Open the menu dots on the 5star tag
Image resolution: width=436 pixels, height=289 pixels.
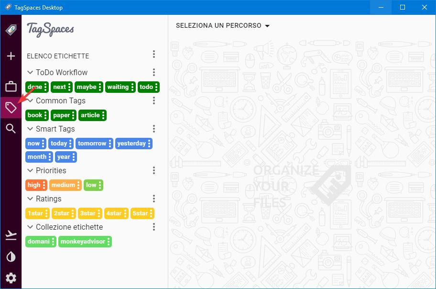point(151,213)
